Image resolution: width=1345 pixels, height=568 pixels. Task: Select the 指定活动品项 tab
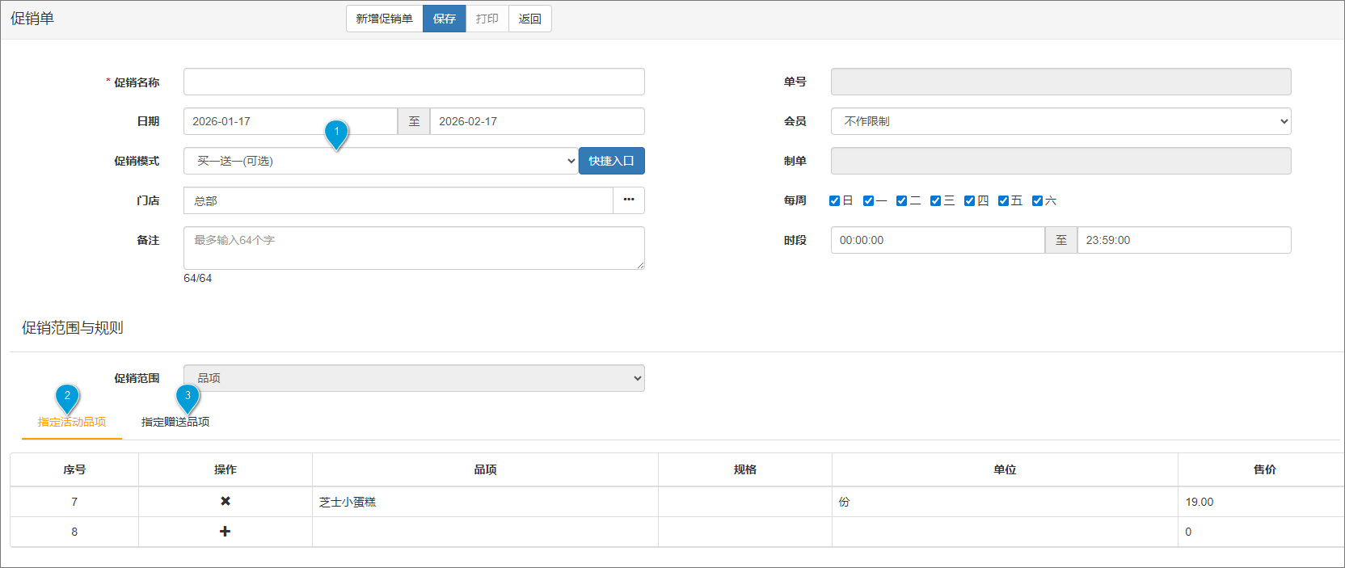[x=72, y=422]
